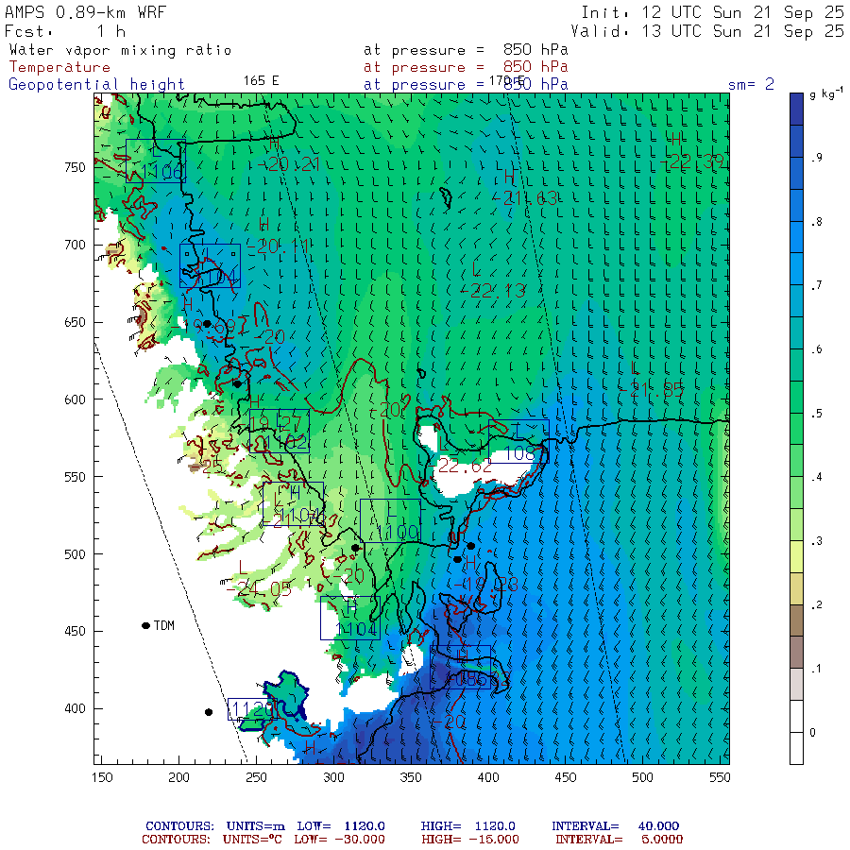Click the '750' vertical axis label
Image resolution: width=850 pixels, height=850 pixels.
pos(75,167)
